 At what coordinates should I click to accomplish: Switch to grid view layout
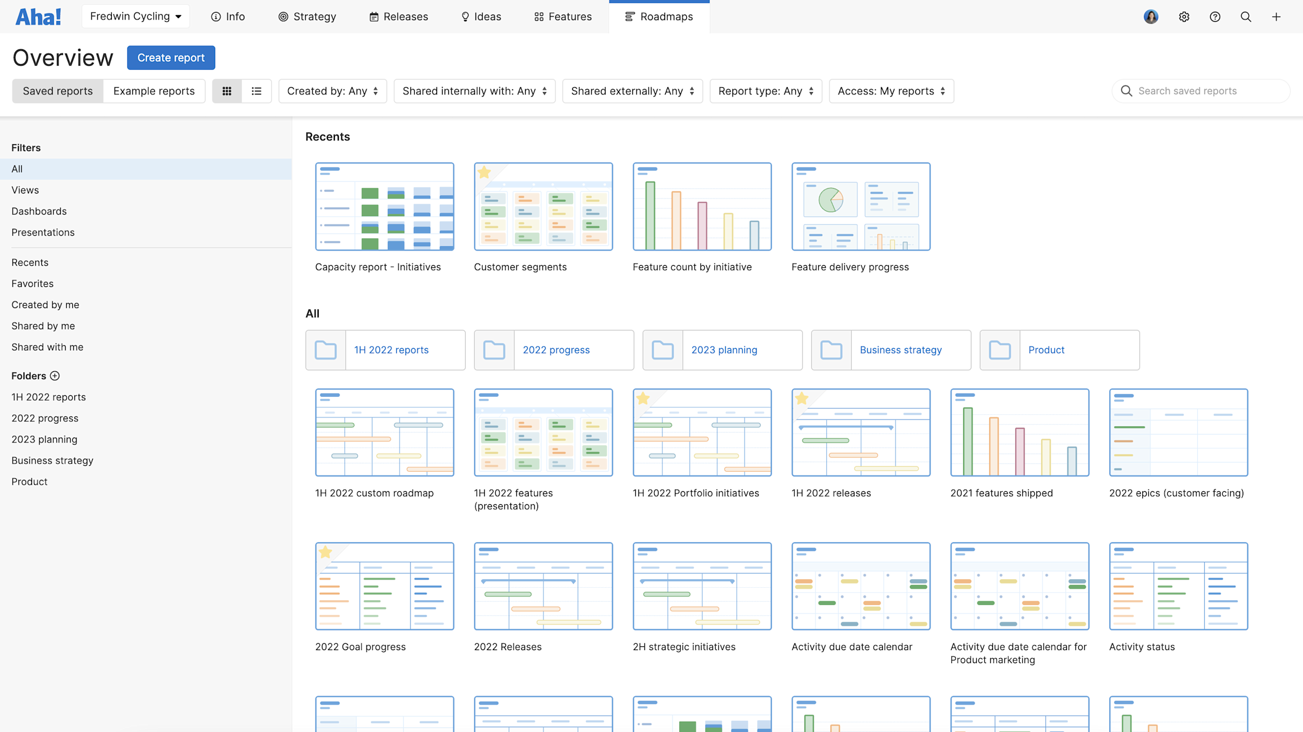[227, 91]
